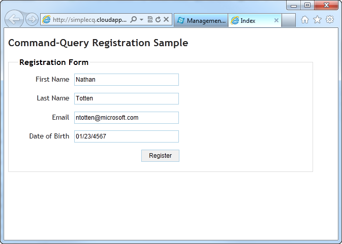Click the First Name field containing Nathan
This screenshot has height=244, width=342.
point(127,80)
